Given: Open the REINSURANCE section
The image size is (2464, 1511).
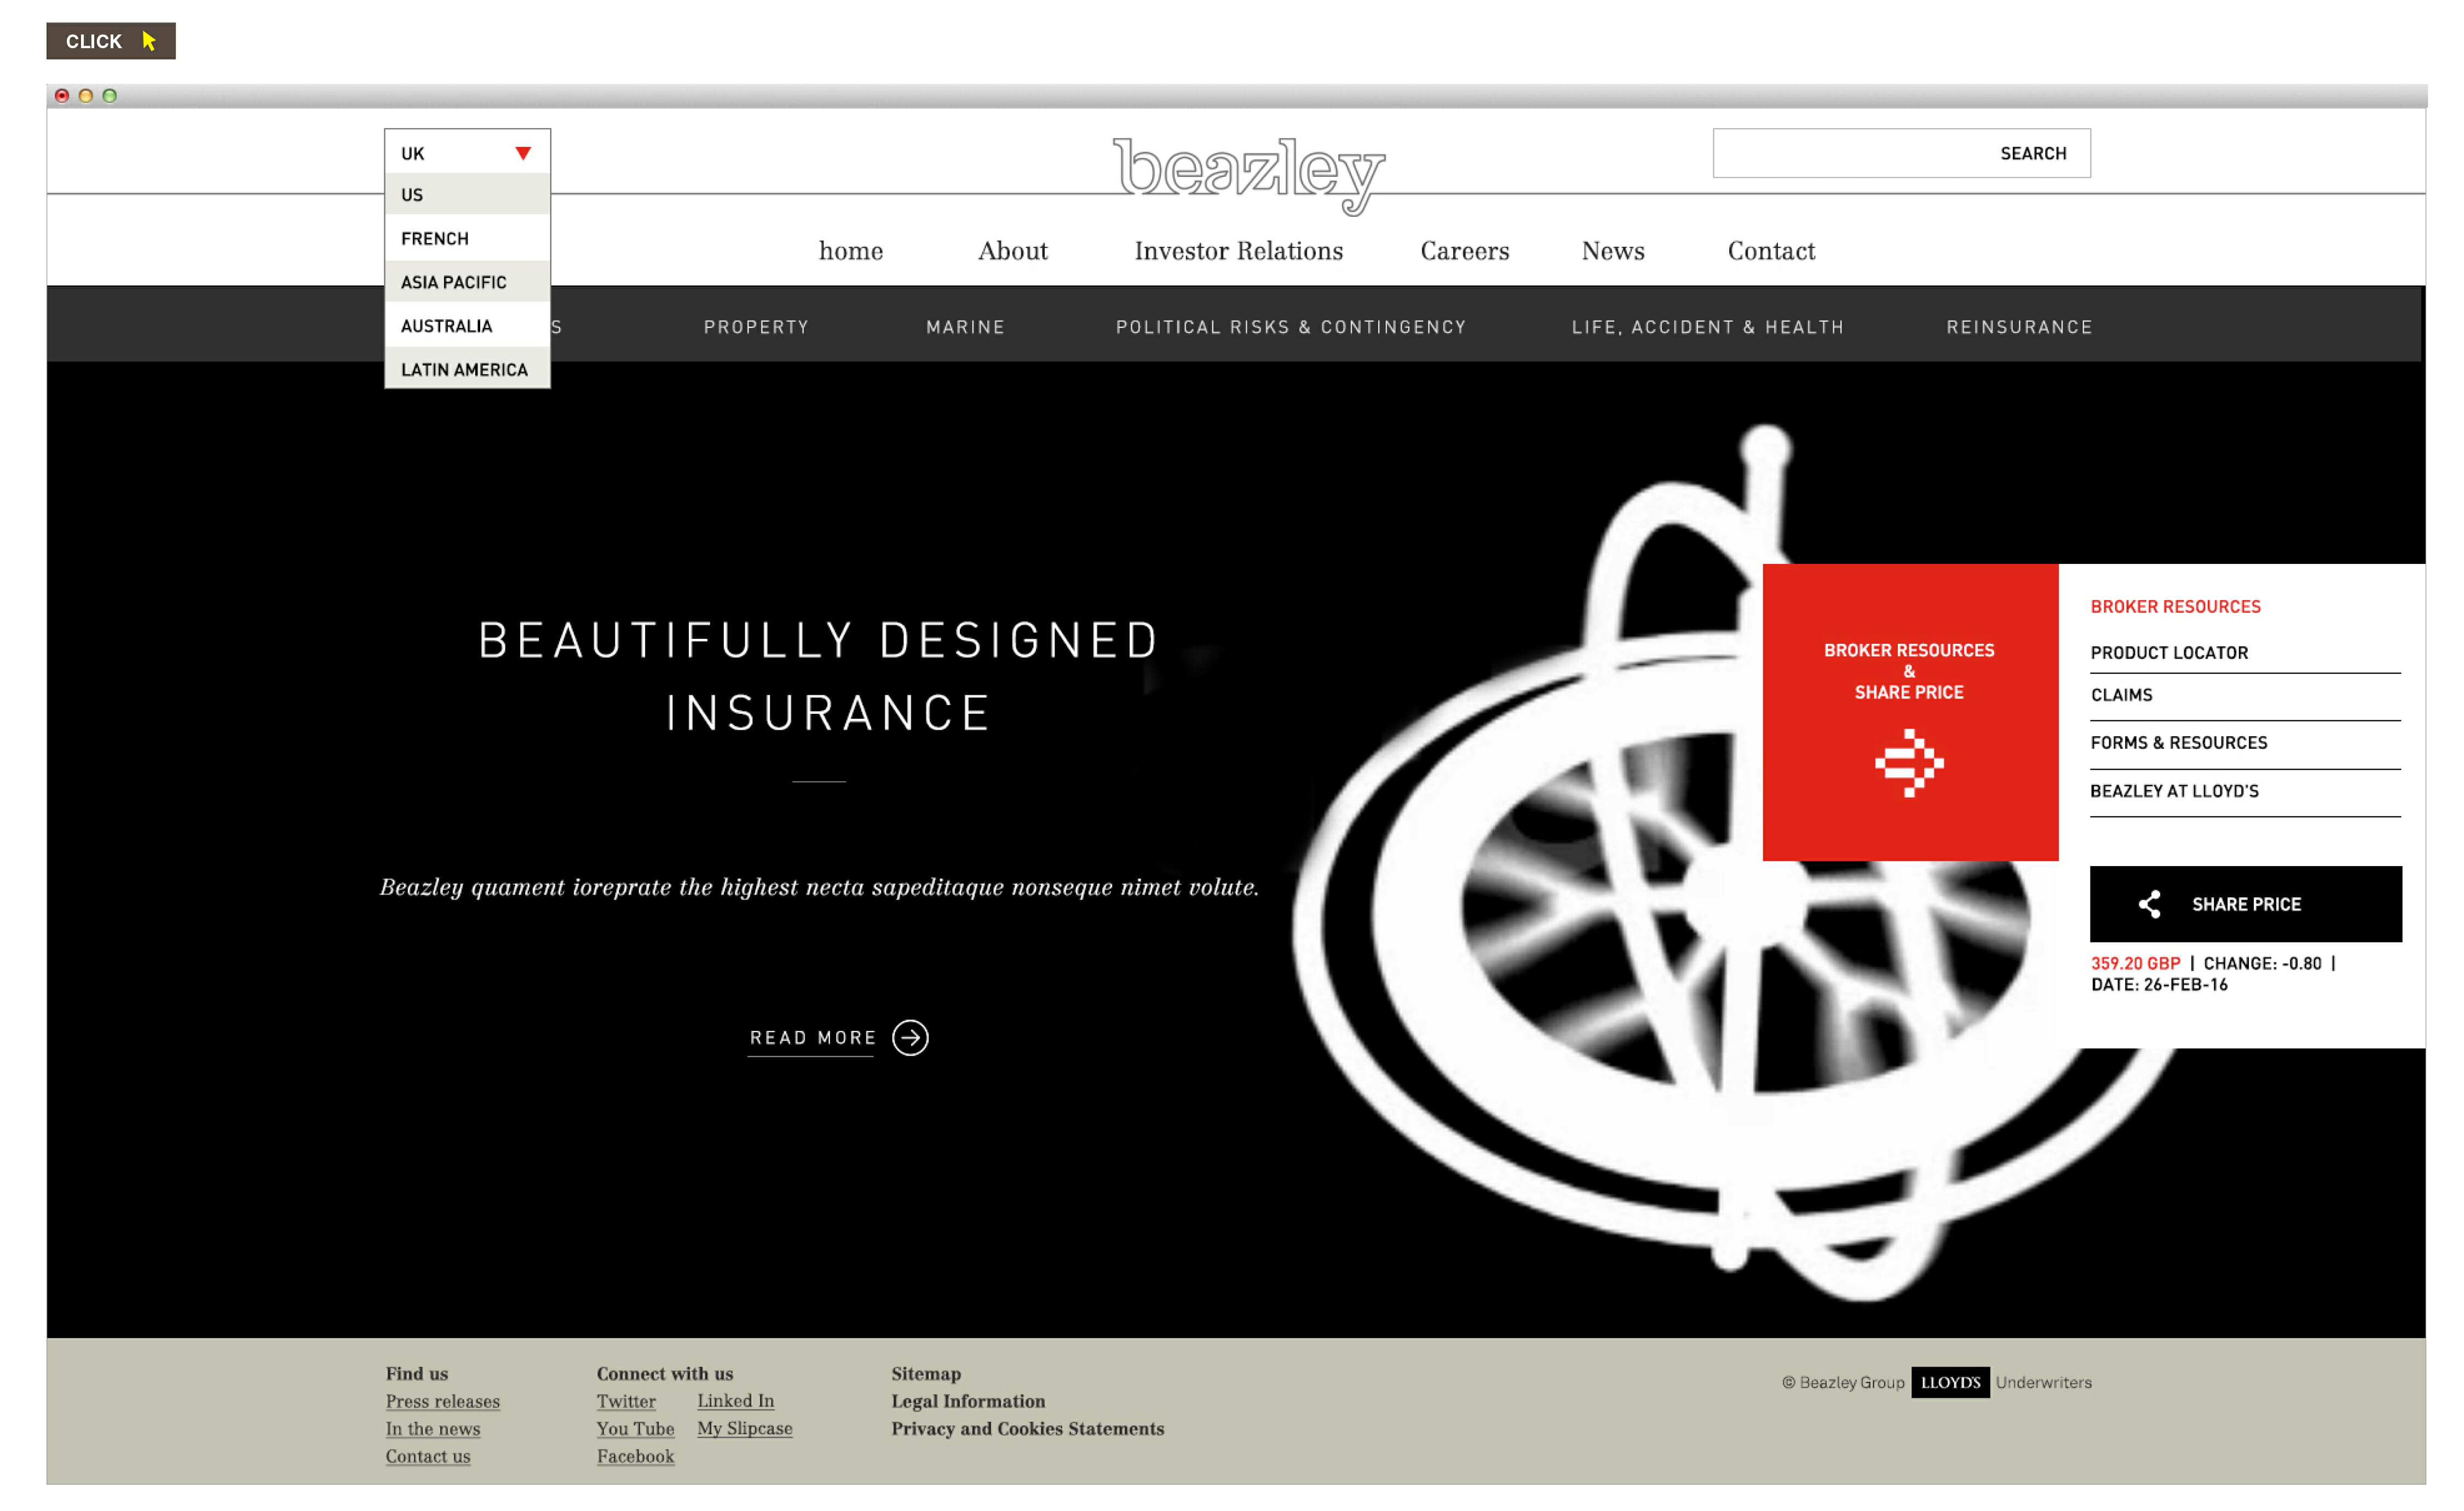Looking at the screenshot, I should coord(2019,327).
